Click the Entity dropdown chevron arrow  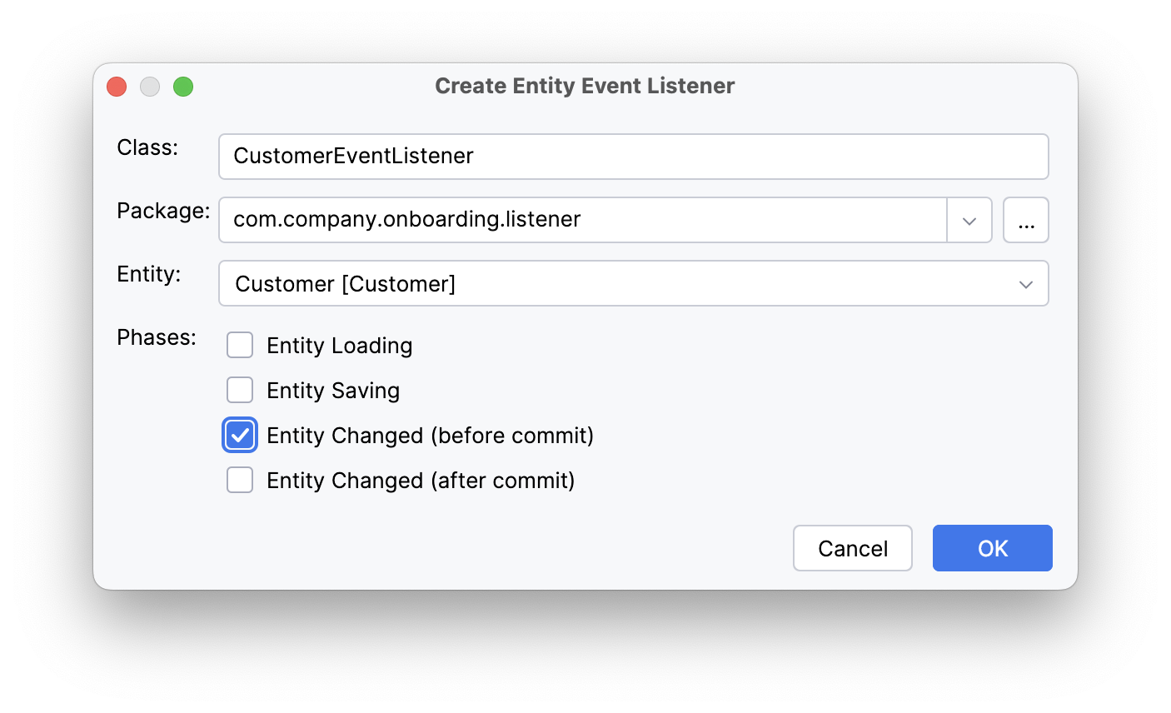tap(1026, 283)
